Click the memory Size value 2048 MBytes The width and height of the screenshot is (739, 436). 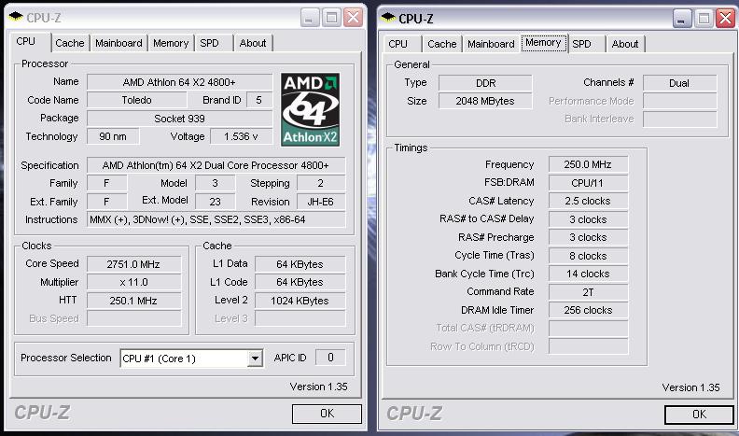point(485,101)
